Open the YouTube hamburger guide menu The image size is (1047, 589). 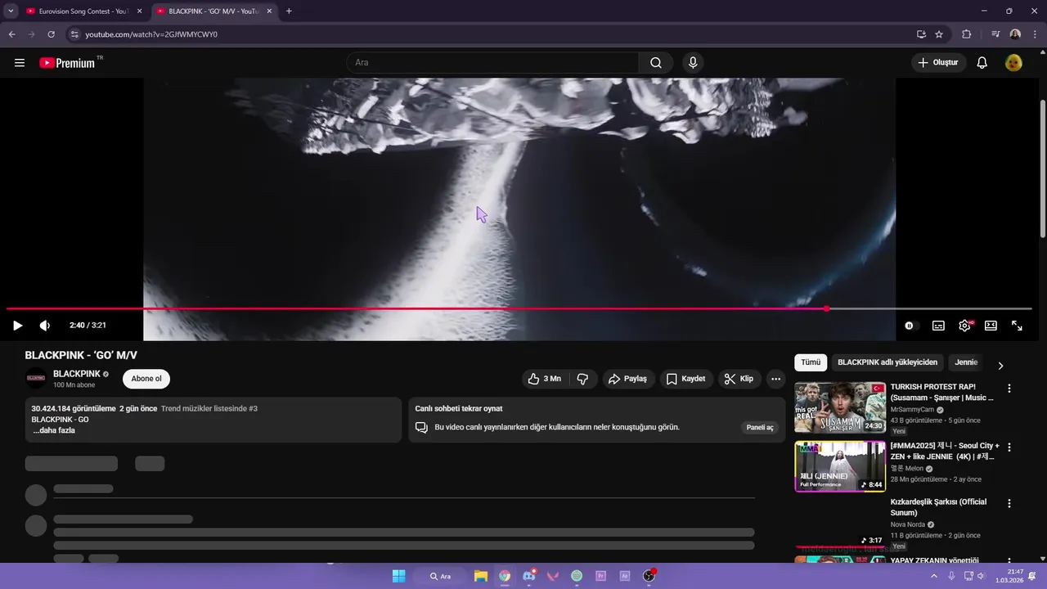click(x=20, y=63)
